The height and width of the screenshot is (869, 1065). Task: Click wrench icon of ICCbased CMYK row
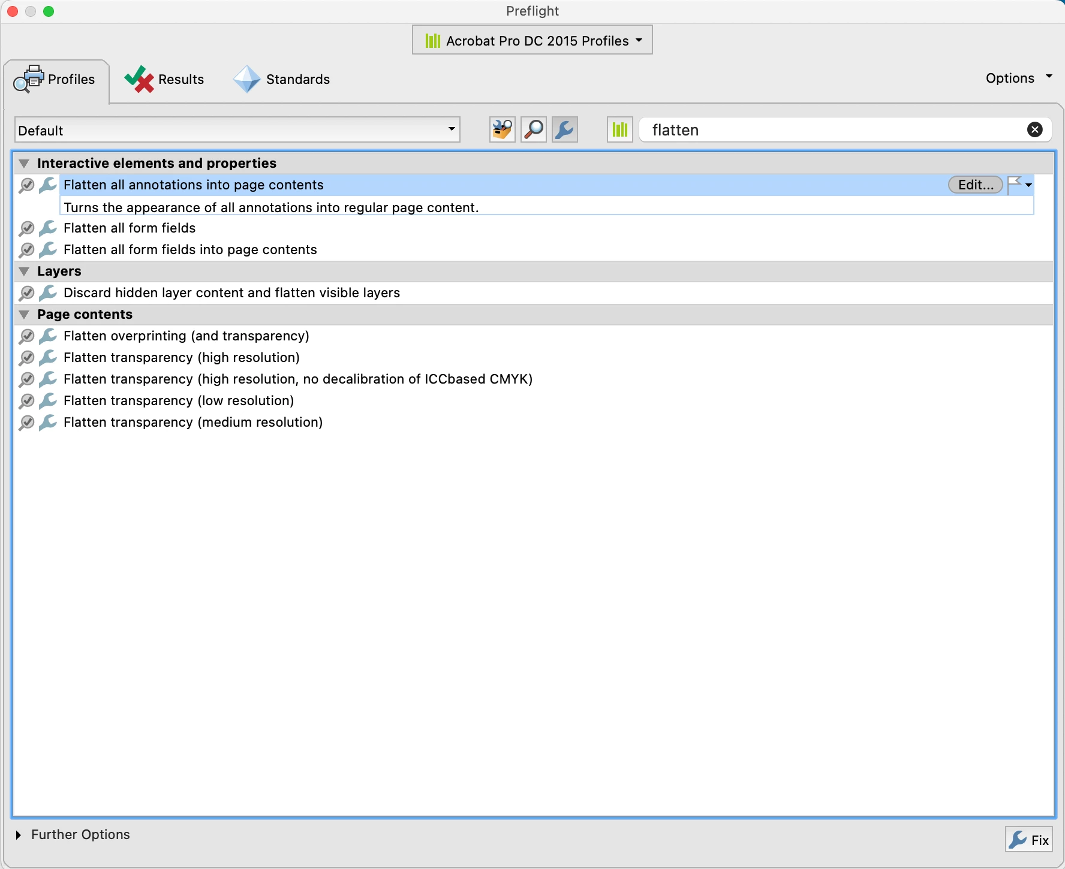click(x=47, y=379)
